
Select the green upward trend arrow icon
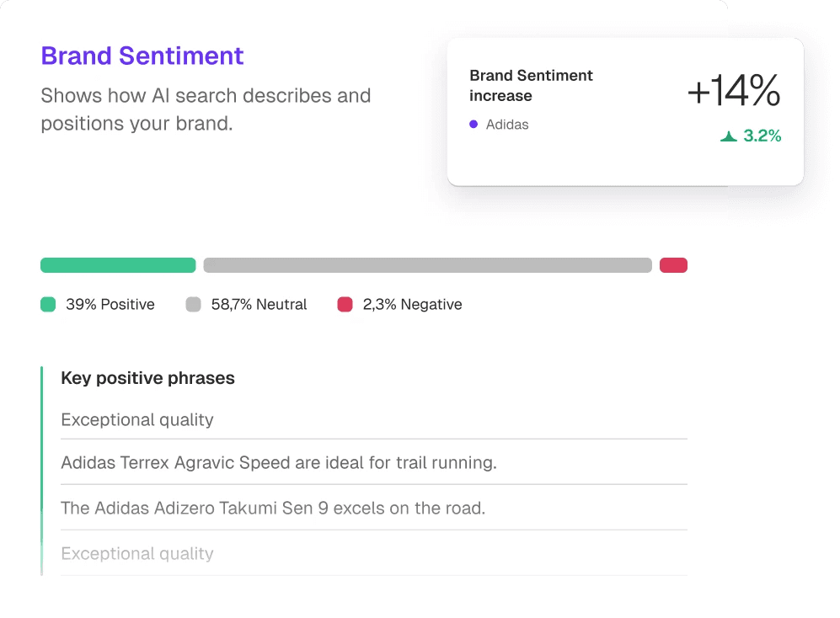pos(730,135)
